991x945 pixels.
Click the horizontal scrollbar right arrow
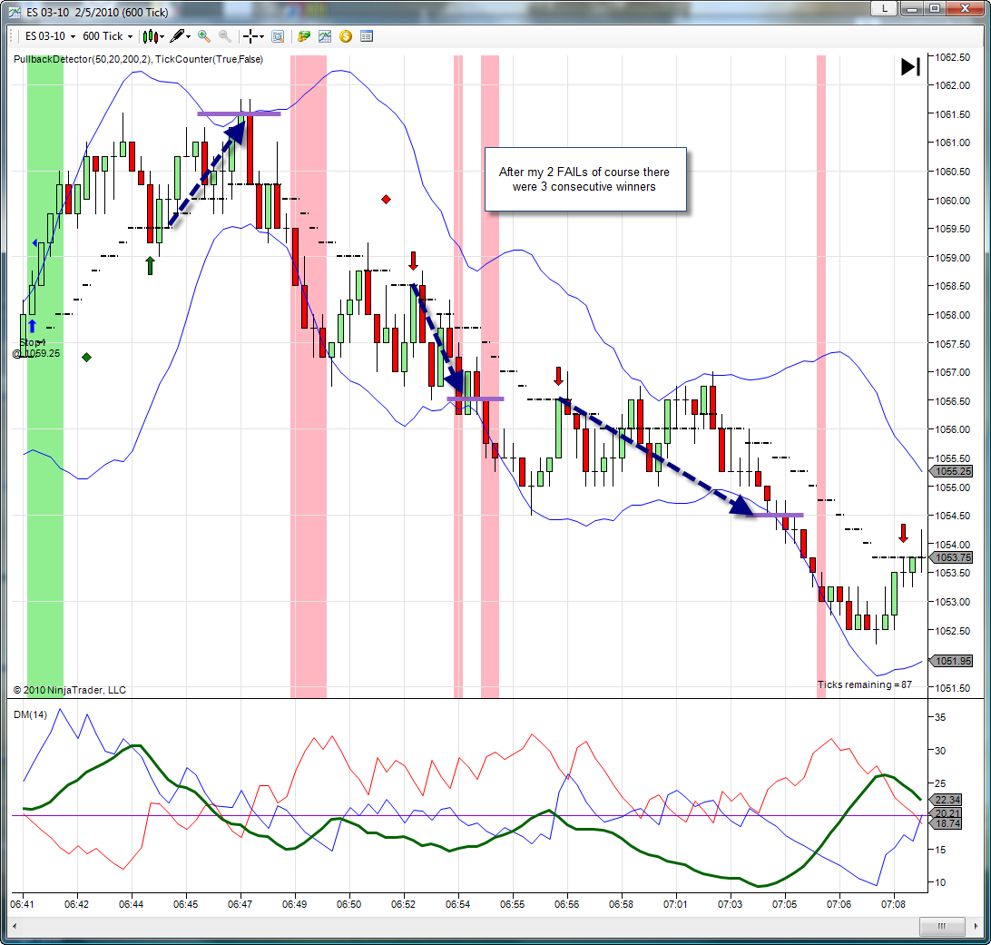click(976, 927)
